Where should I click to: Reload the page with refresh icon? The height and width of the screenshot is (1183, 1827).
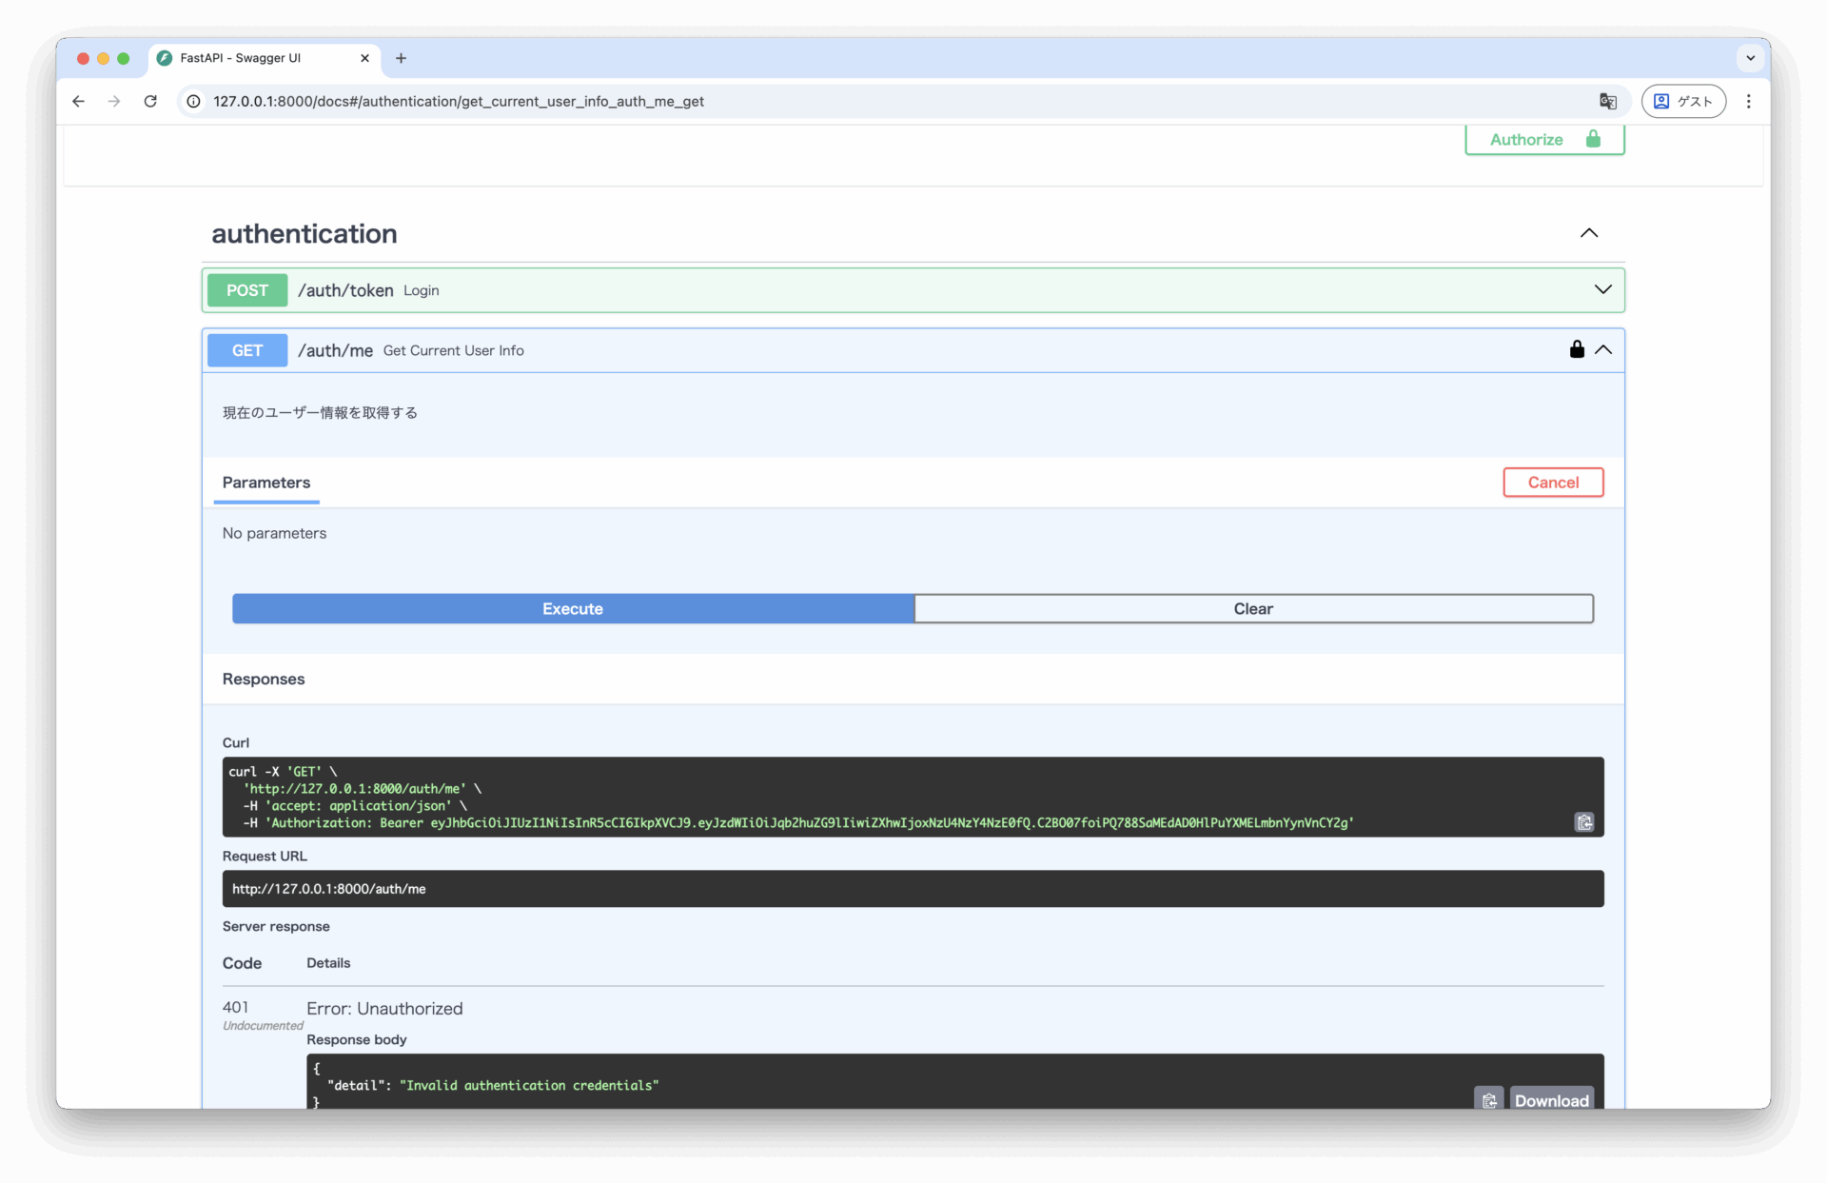pyautogui.click(x=150, y=101)
